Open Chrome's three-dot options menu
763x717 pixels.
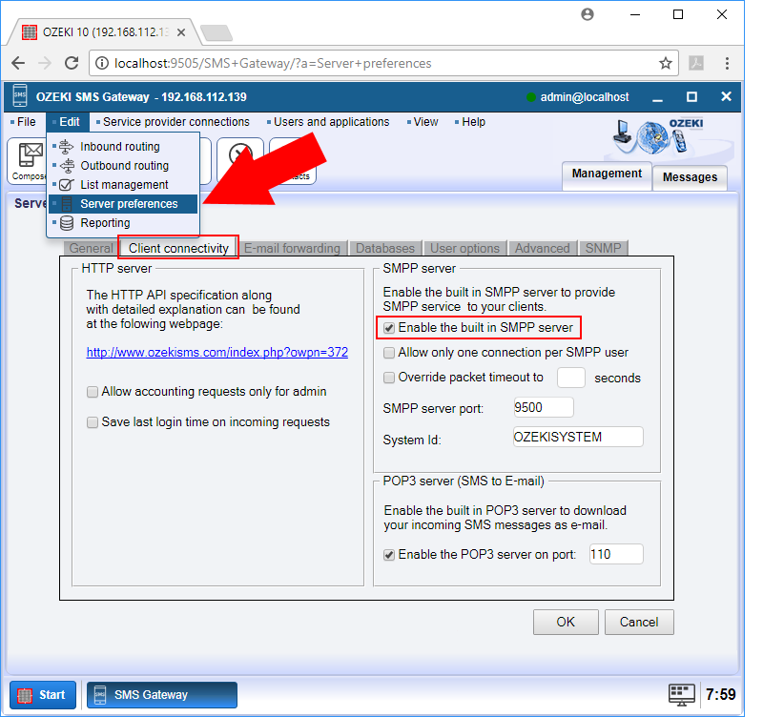click(727, 63)
